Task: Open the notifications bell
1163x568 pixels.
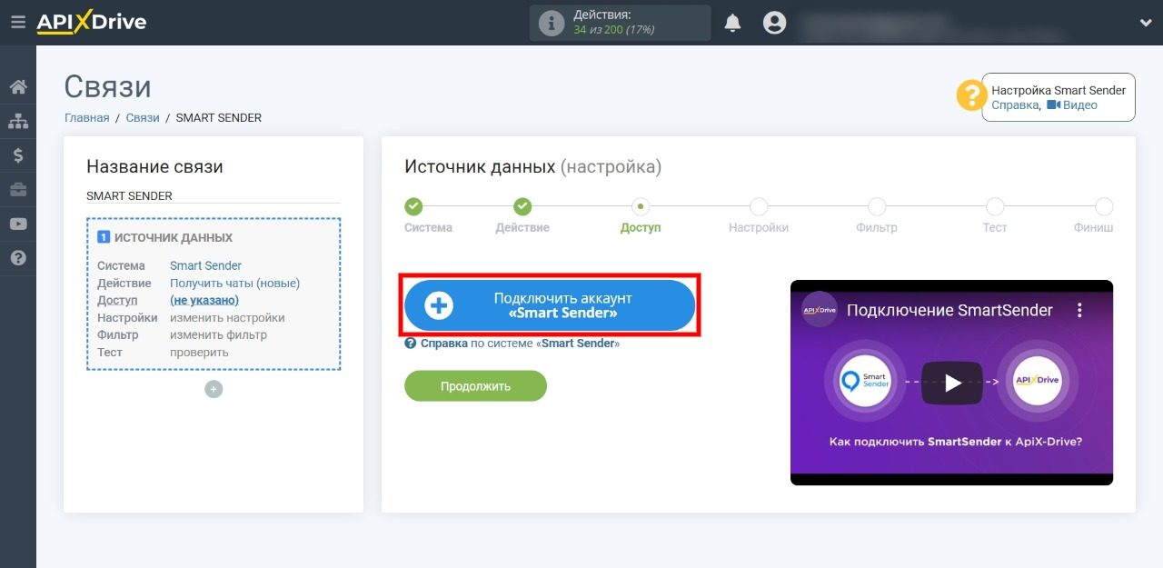Action: [732, 23]
